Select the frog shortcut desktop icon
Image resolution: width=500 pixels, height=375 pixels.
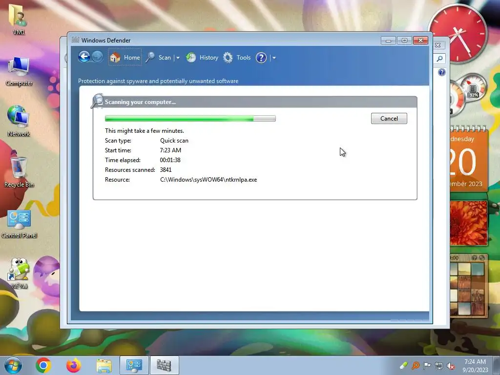tap(19, 273)
